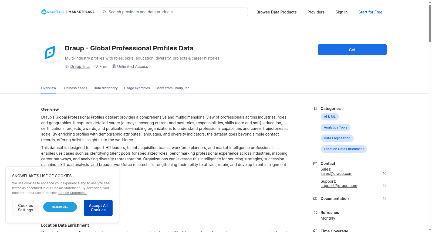
Task: Click the scrollbar down arrow
Action: pos(430,230)
